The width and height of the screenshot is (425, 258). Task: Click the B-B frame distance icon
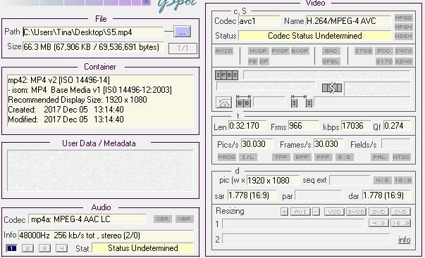point(243,101)
